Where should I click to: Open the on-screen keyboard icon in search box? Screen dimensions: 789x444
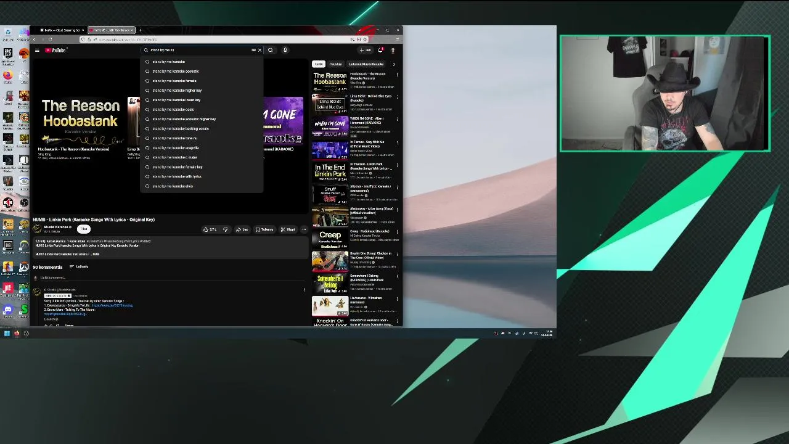click(253, 50)
